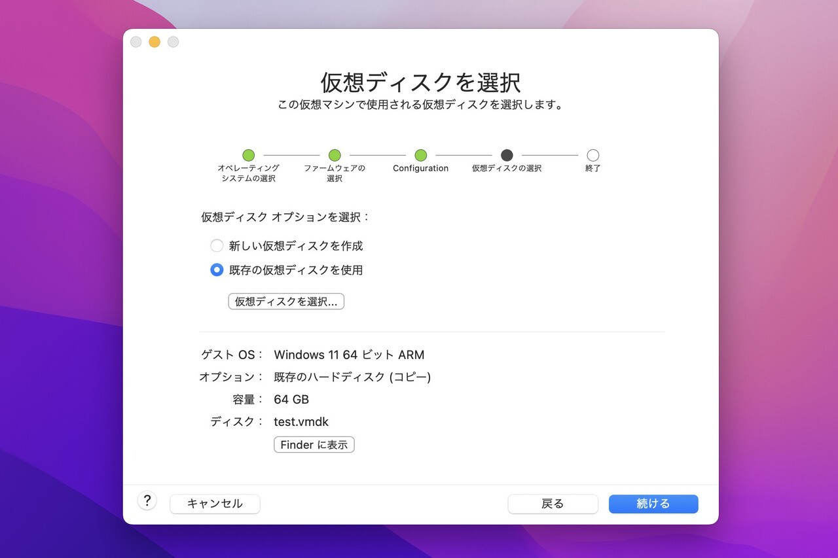Open the 仮想ディスクを選択... file chooser

286,302
